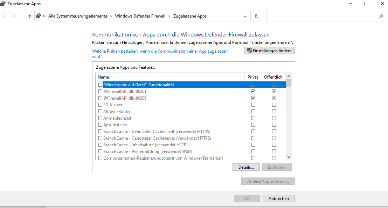Expand chevron after Alle Systemsteuerungselemente
The width and height of the screenshot is (388, 208).
click(x=111, y=16)
